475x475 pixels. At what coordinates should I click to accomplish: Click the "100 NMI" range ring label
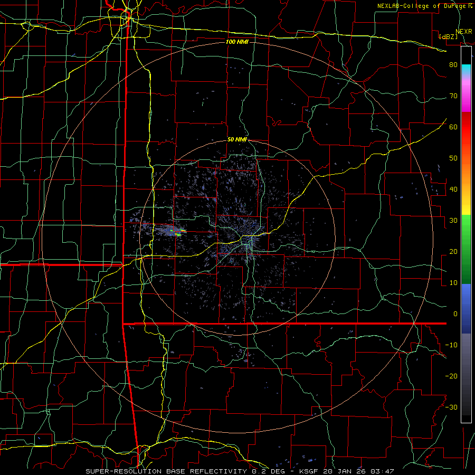pos(237,42)
